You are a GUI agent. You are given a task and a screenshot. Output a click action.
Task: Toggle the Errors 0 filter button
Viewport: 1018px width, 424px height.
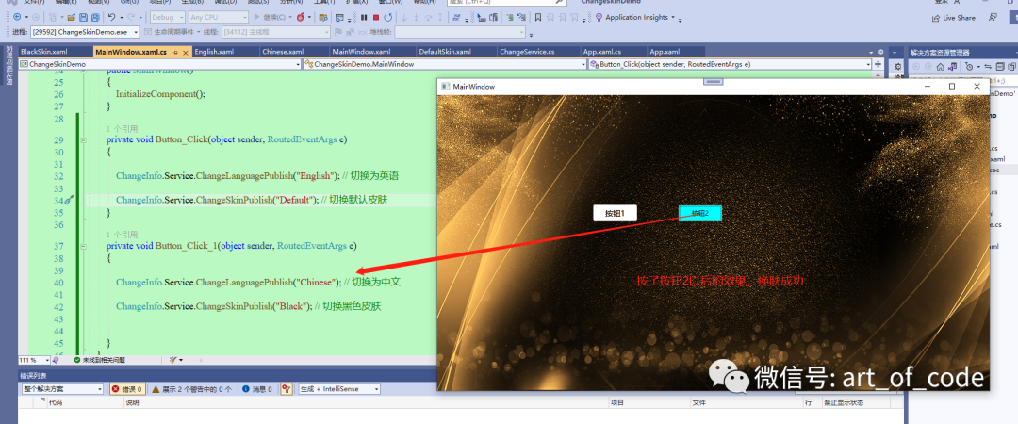126,389
